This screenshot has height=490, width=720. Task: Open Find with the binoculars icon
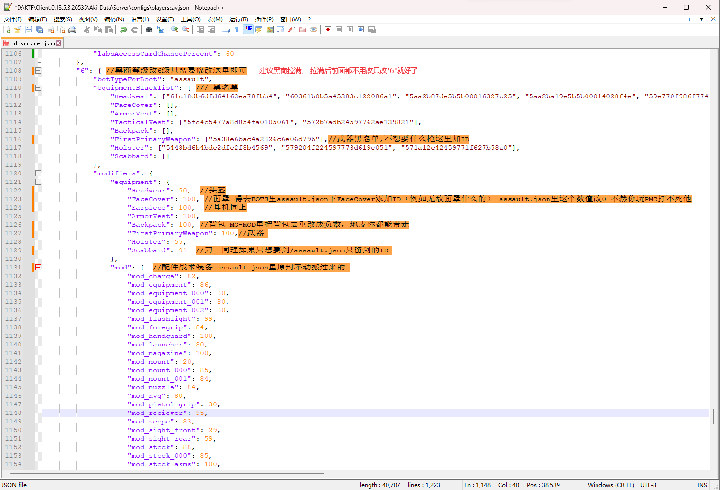[149, 29]
